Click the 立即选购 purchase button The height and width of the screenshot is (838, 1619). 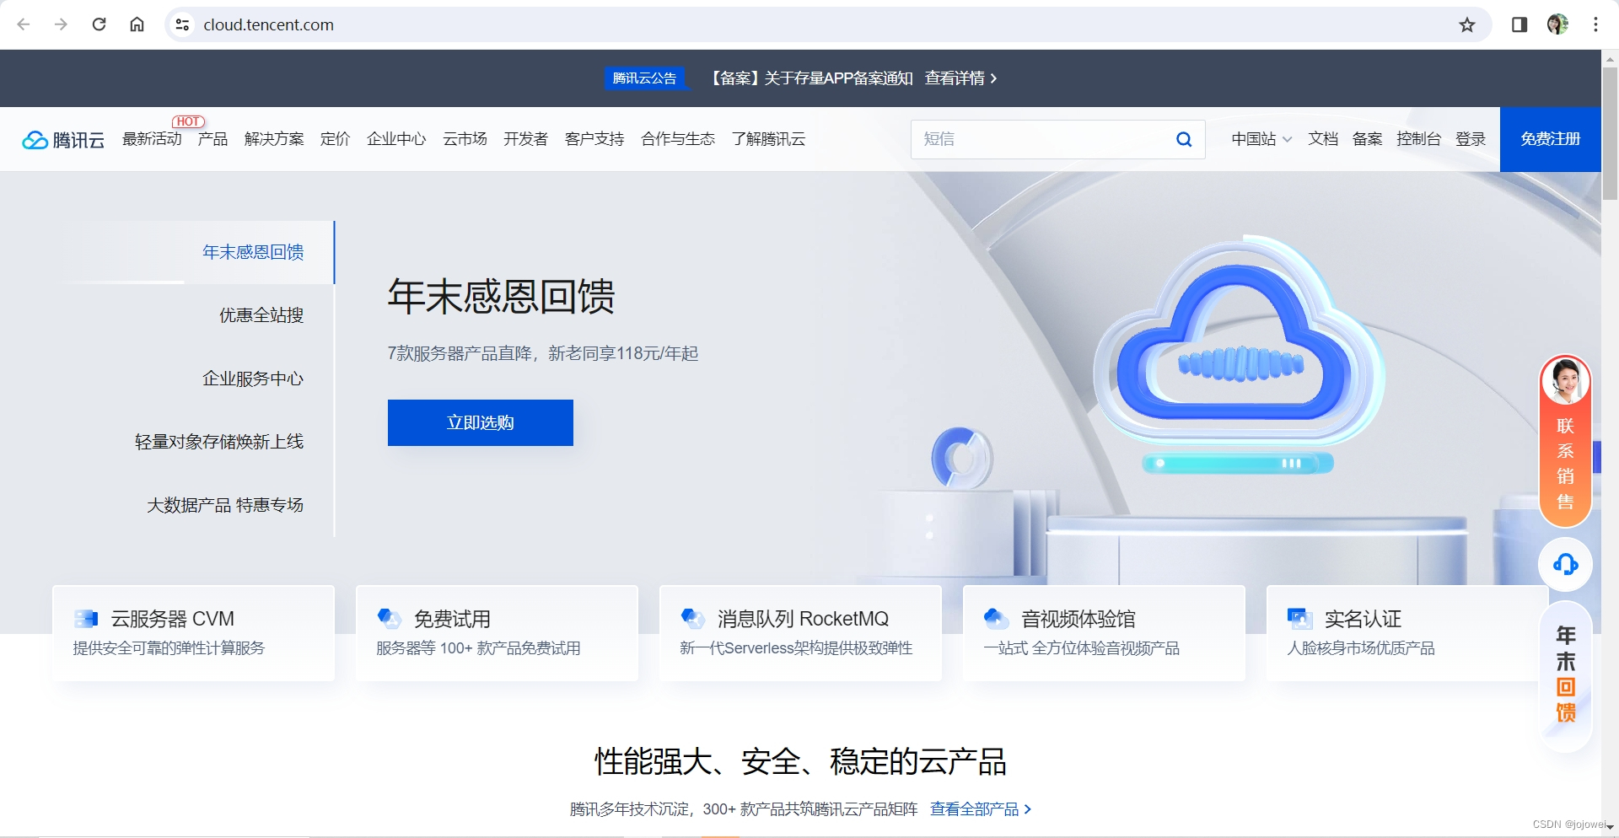[479, 422]
